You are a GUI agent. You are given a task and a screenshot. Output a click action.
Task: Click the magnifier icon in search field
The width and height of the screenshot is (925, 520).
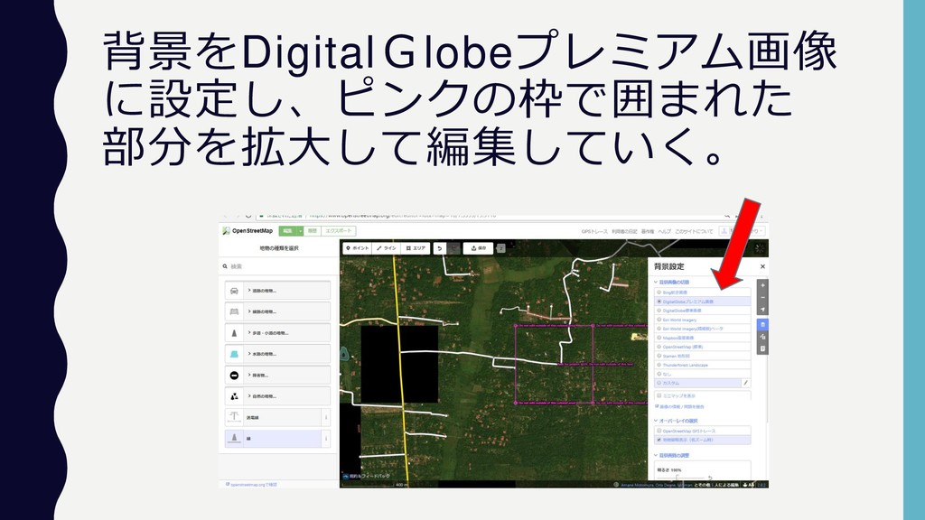click(225, 266)
